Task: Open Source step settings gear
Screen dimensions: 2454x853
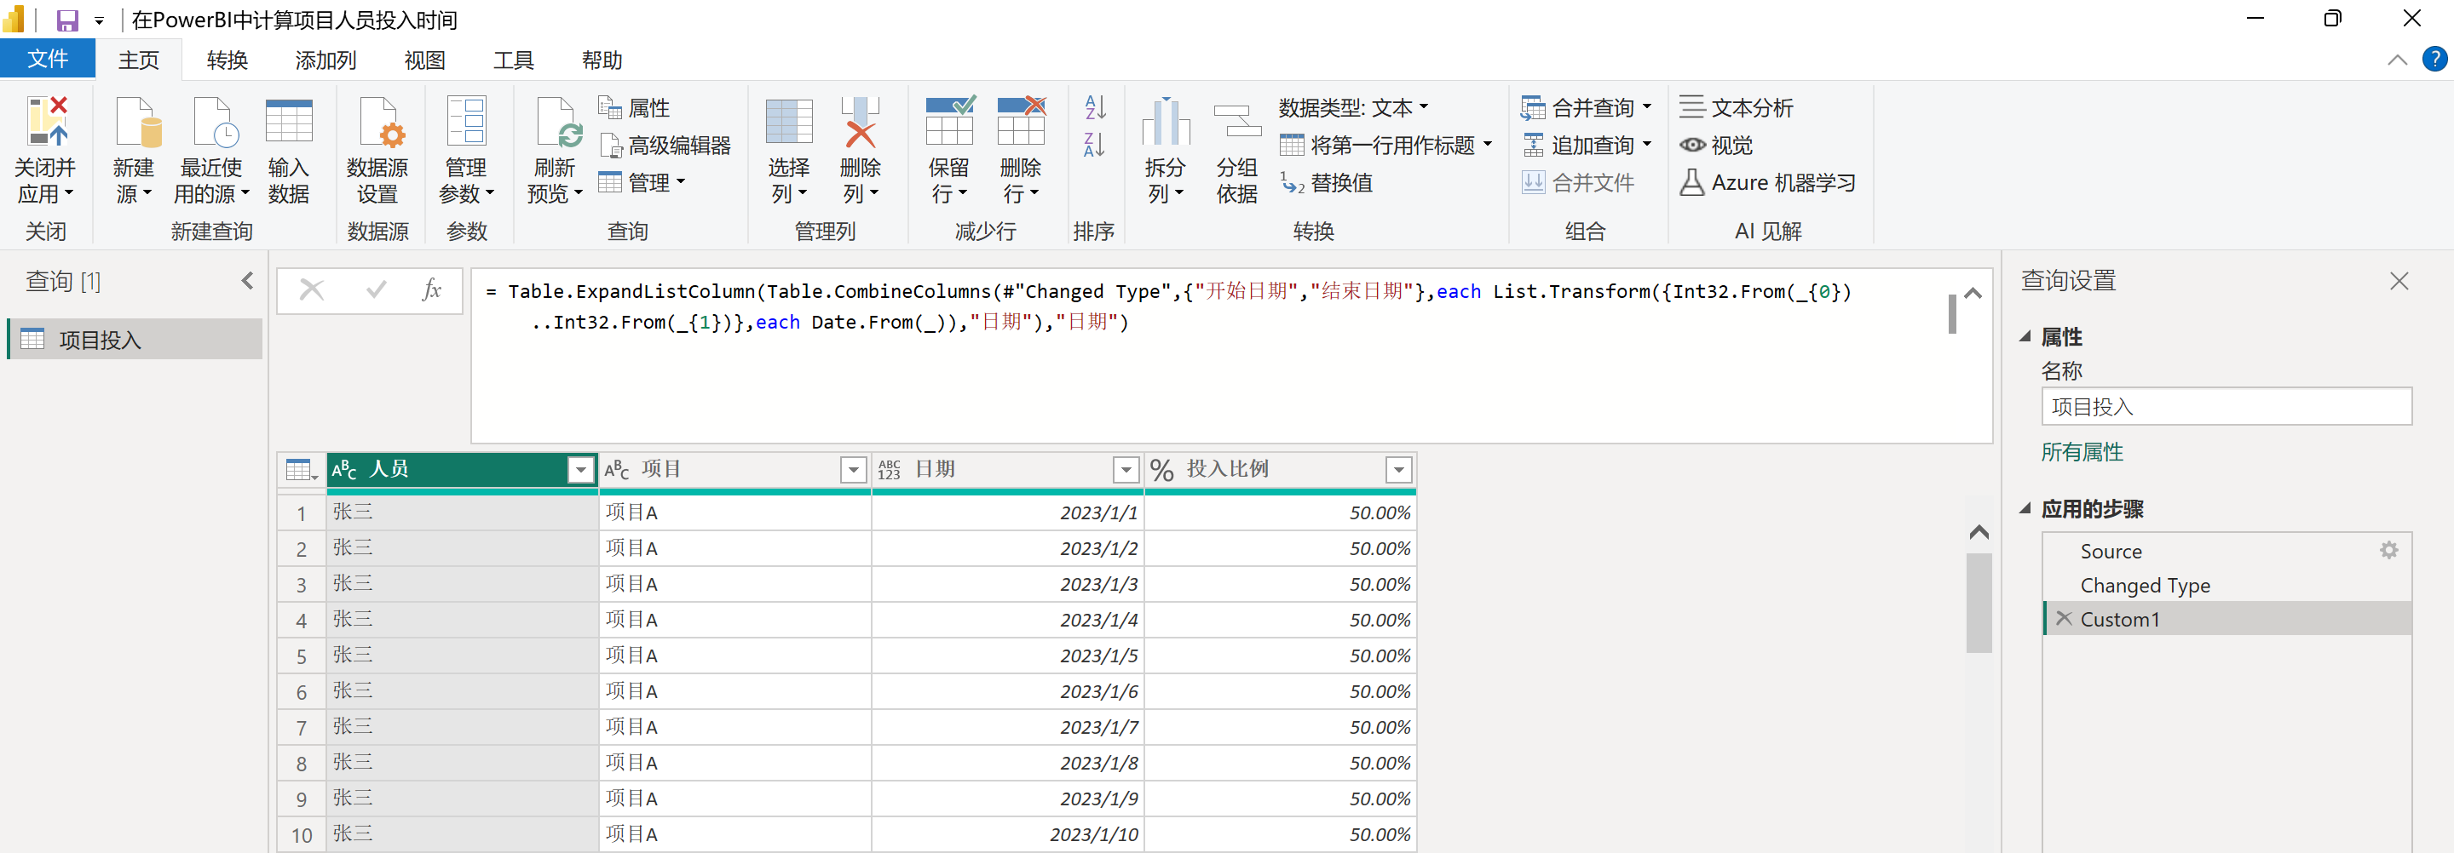Action: pyautogui.click(x=2388, y=550)
